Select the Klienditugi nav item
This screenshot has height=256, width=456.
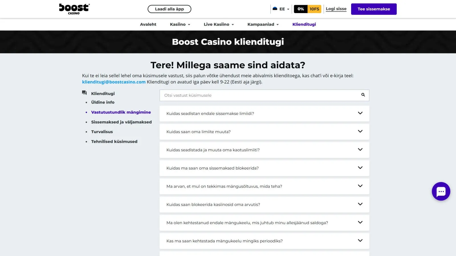[304, 24]
